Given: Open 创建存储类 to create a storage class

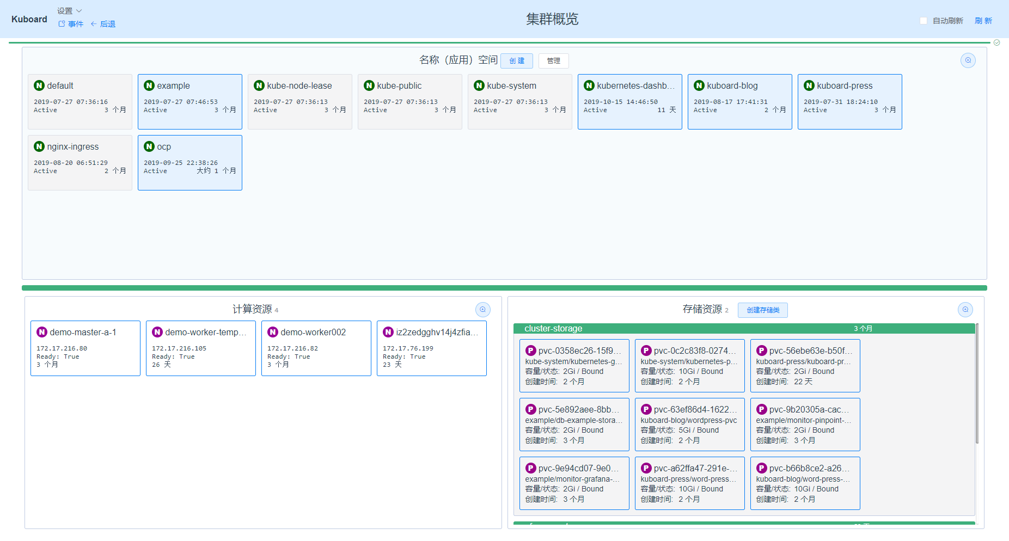Looking at the screenshot, I should tap(762, 310).
